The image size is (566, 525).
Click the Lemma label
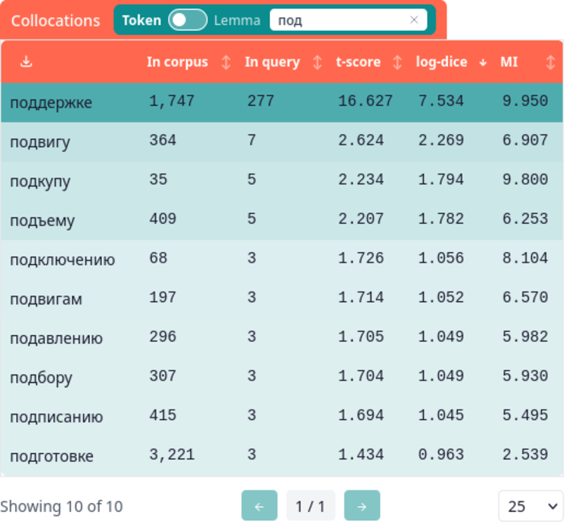coord(237,20)
